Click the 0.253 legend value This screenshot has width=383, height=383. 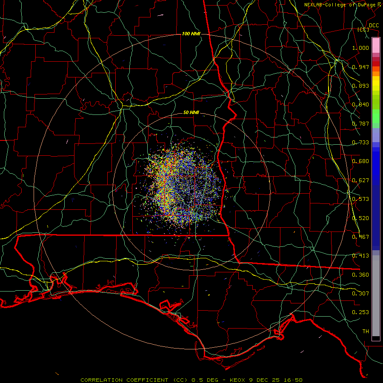click(360, 312)
